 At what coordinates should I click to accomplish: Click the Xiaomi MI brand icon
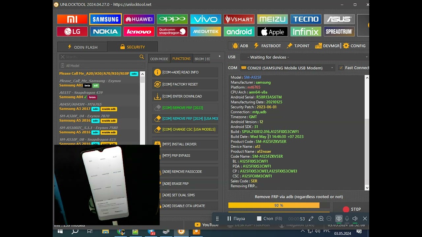pos(72,19)
